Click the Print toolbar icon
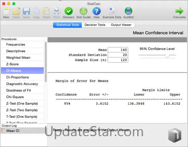The height and width of the screenshot is (147, 188). coord(57,11)
